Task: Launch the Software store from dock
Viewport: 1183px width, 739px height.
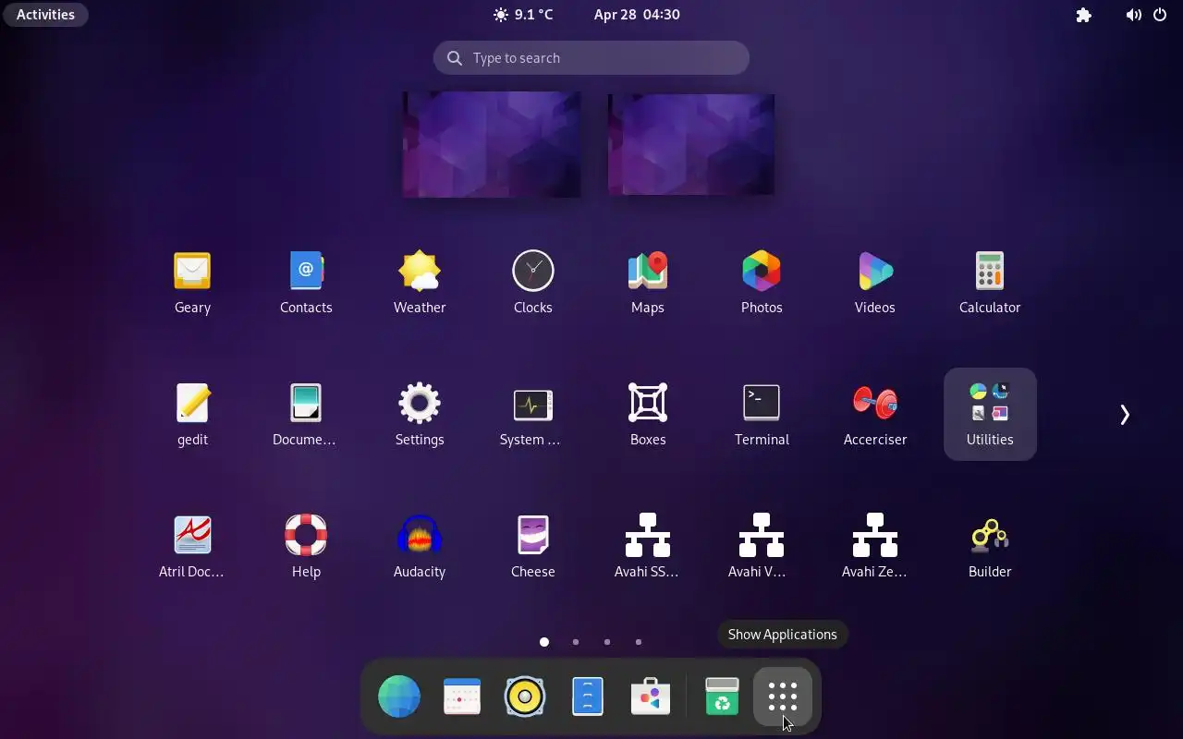Action: 651,697
